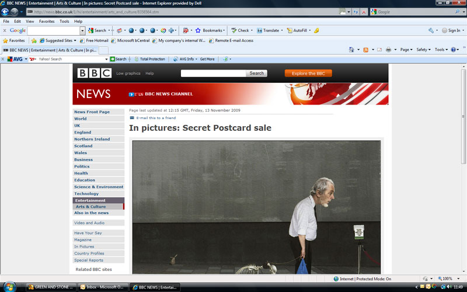This screenshot has width=467, height=292.
Task: Click the popup blocker icon in the Google Toolbar
Action: (186, 30)
